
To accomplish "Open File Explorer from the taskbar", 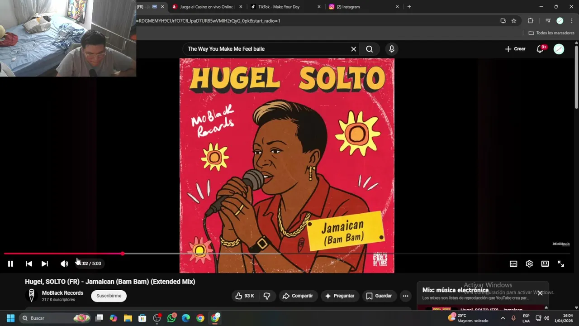I will (128, 318).
